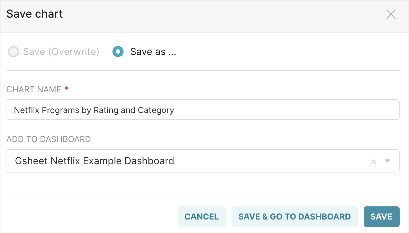Click the close icon in the dialog header
Screen dimensions: 409x233
pos(391,14)
